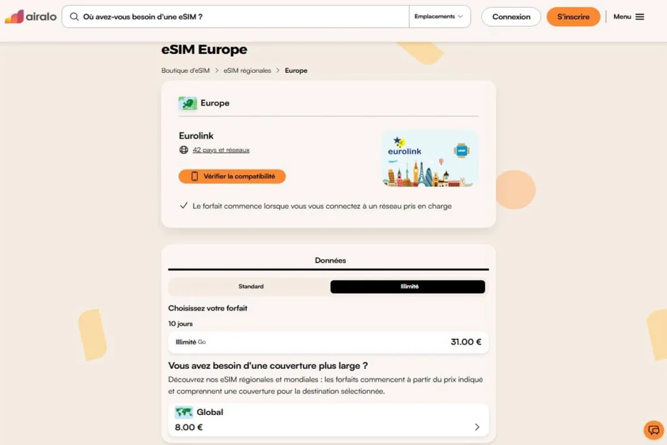Select the Standard data option
667x445 pixels.
pos(251,287)
